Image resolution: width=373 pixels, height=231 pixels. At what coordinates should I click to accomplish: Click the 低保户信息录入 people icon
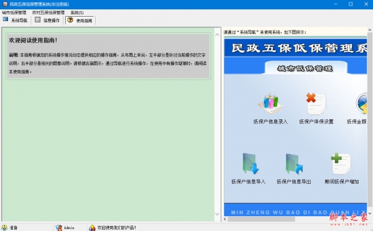pyautogui.click(x=270, y=104)
